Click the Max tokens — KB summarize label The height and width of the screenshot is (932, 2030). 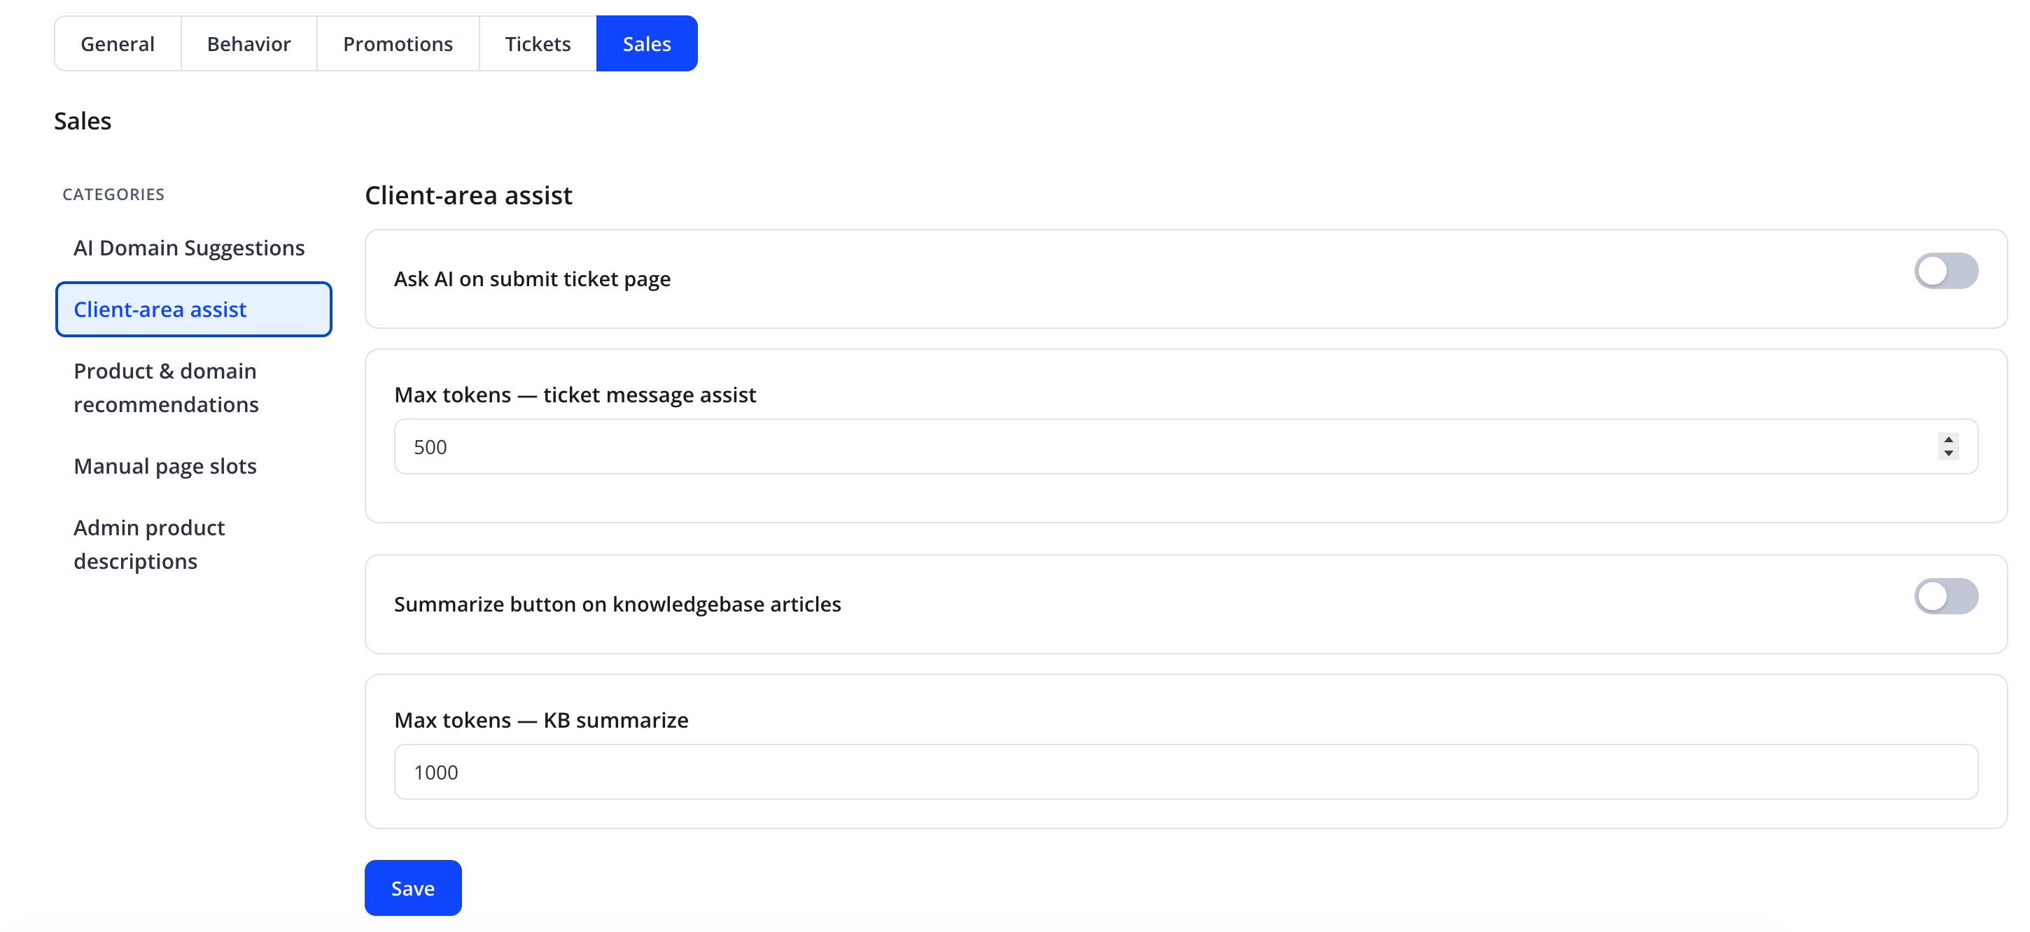[x=541, y=720]
